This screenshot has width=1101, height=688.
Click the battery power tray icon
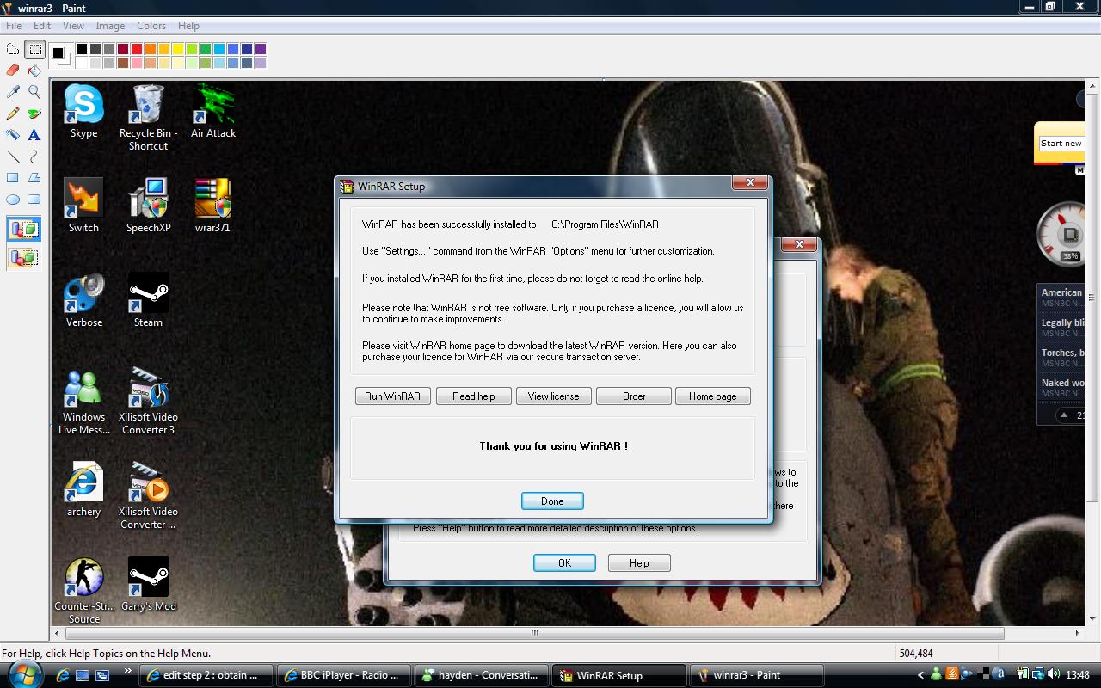click(1024, 675)
